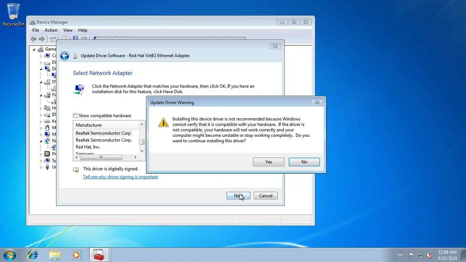This screenshot has height=262, width=466.
Task: Expand the IDE controllers category
Action: 41,115
